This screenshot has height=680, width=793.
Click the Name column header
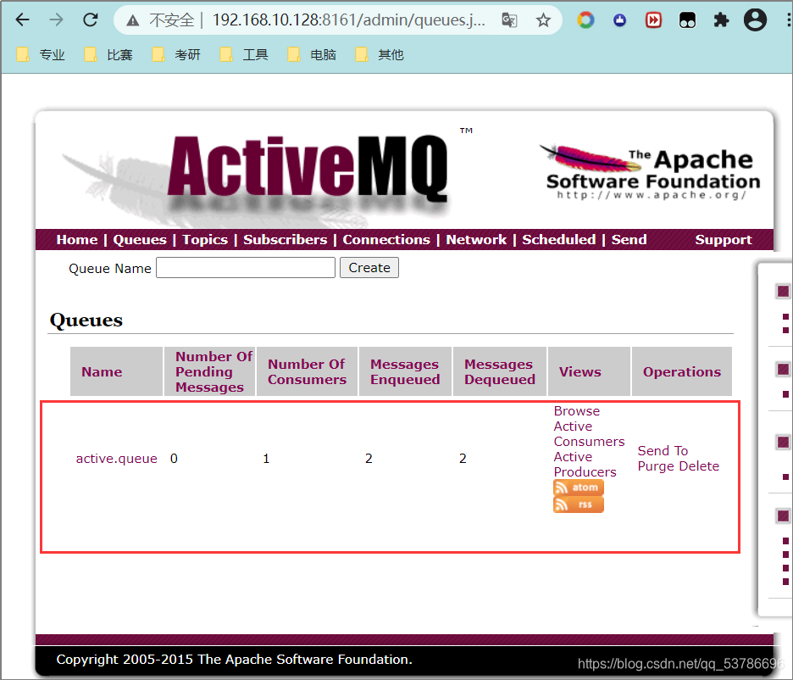click(x=116, y=371)
